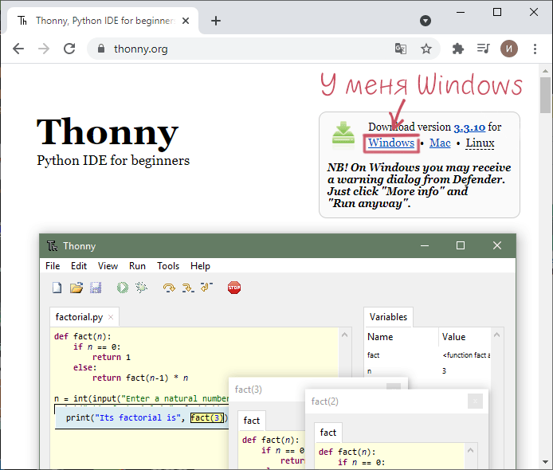Click the 'Python IDE for beginners' subtitle
Viewport: 553px width, 470px height.
pos(113,161)
